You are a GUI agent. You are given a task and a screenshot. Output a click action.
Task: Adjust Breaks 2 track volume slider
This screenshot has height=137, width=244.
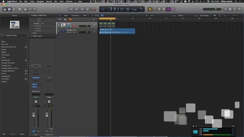(x=85, y=32)
